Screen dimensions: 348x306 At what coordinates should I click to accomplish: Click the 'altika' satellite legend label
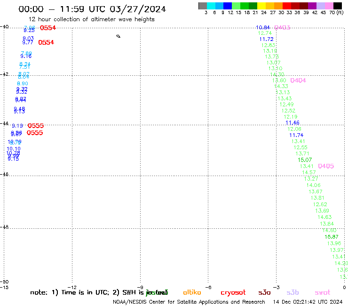coord(192,292)
